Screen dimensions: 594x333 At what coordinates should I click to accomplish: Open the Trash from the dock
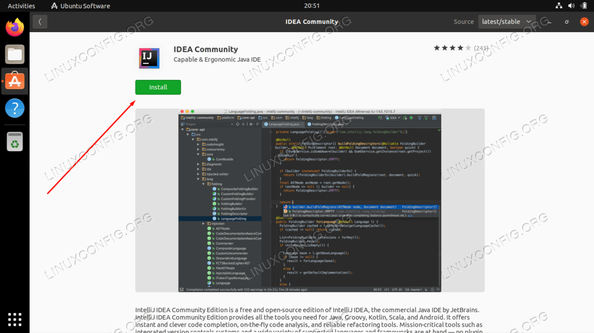[x=15, y=141]
